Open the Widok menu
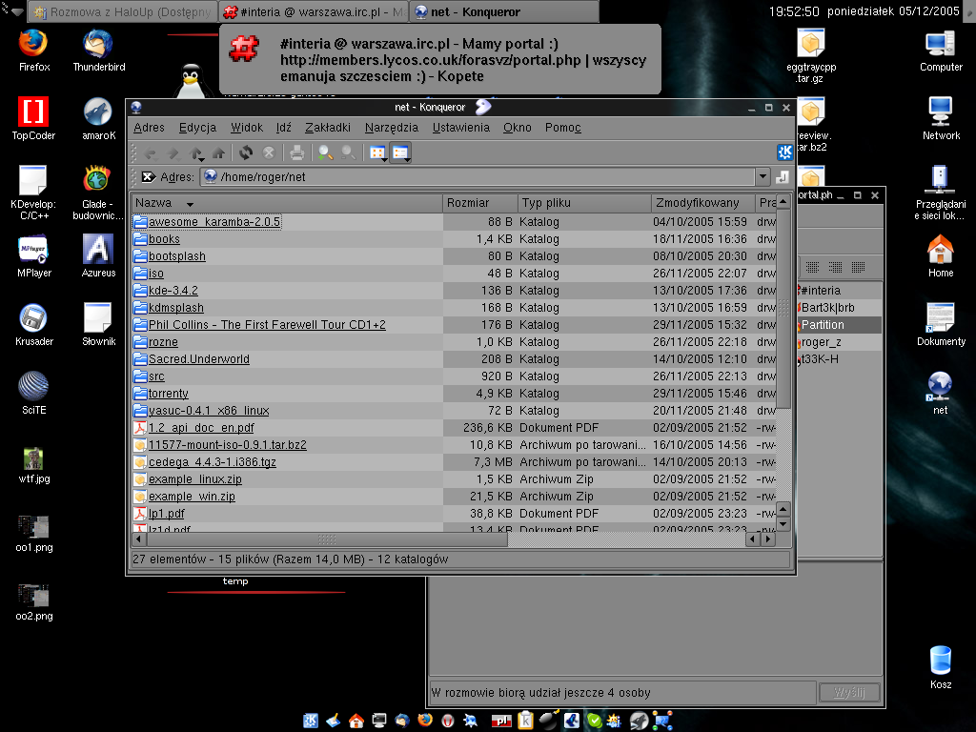The height and width of the screenshot is (732, 976). coord(247,128)
